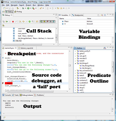Click the Debug bug icon in main toolbar
Viewport: 116px width, 121px height.
pyautogui.click(x=23, y=8)
